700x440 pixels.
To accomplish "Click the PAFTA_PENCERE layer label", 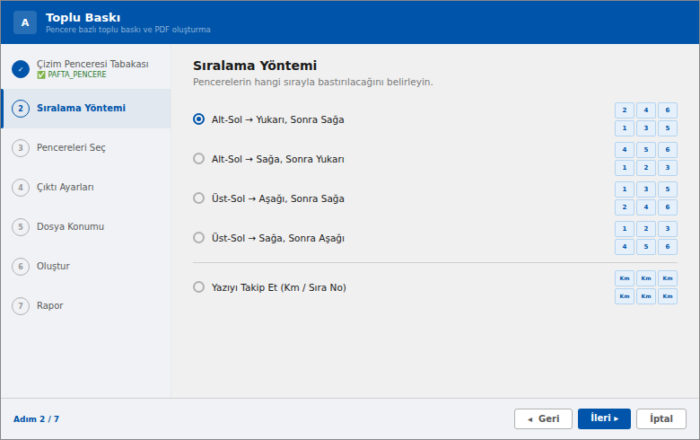I will (72, 75).
